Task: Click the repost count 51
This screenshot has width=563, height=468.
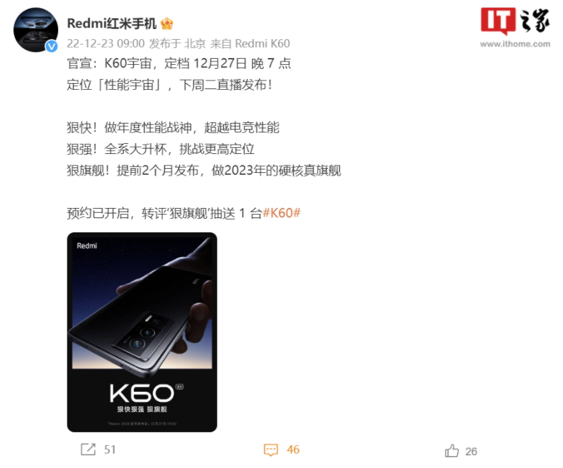Action: point(110,450)
